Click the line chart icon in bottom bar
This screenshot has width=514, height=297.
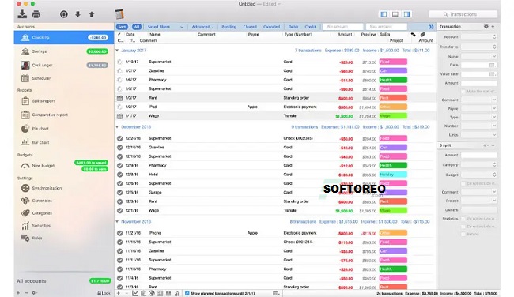(x=134, y=293)
